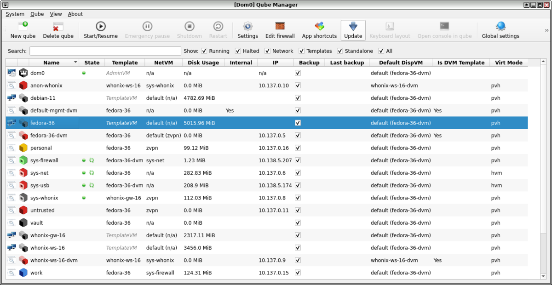Click sys-firewall green cube icon
The height and width of the screenshot is (285, 552).
pos(23,160)
